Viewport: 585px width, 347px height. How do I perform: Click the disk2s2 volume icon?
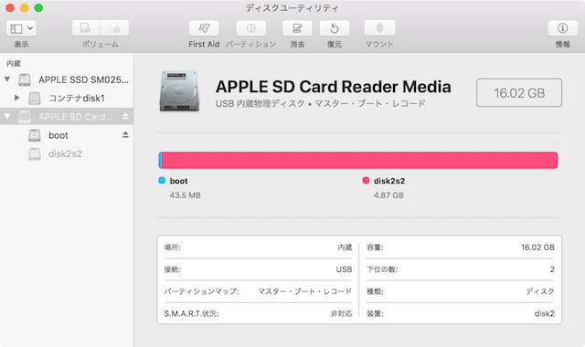tap(35, 154)
